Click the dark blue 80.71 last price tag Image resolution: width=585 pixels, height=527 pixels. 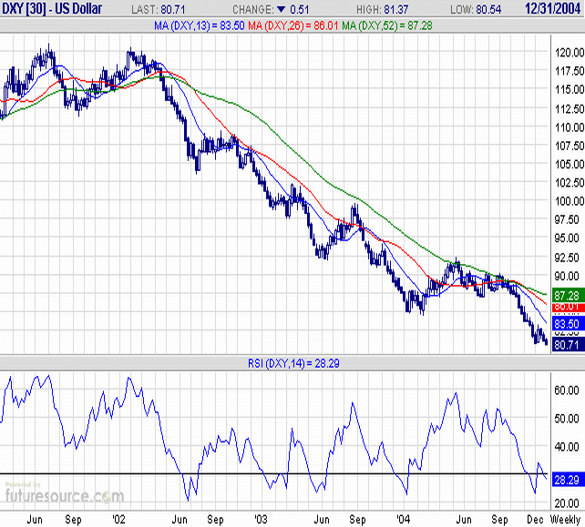[x=568, y=345]
